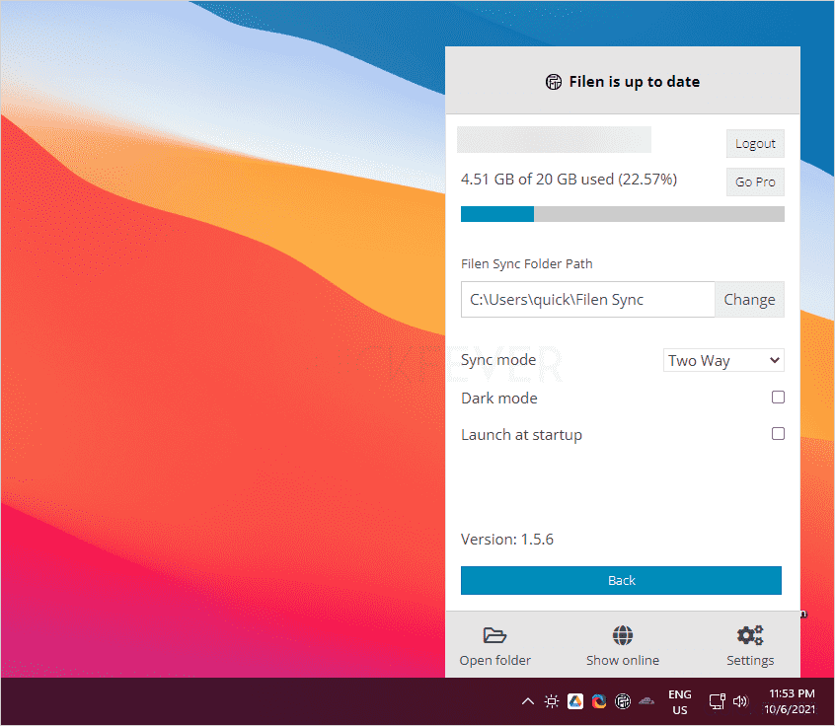835x726 pixels.
Task: Click the Show online globe icon
Action: click(623, 635)
